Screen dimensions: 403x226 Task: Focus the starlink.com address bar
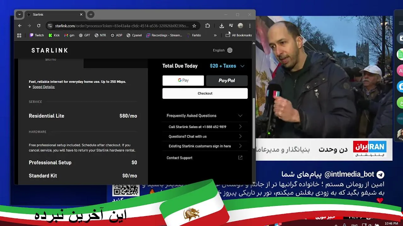122,26
